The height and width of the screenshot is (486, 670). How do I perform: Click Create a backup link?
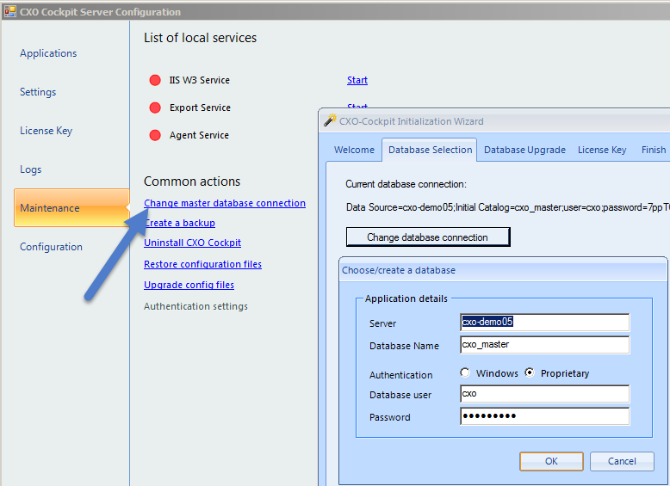(180, 223)
